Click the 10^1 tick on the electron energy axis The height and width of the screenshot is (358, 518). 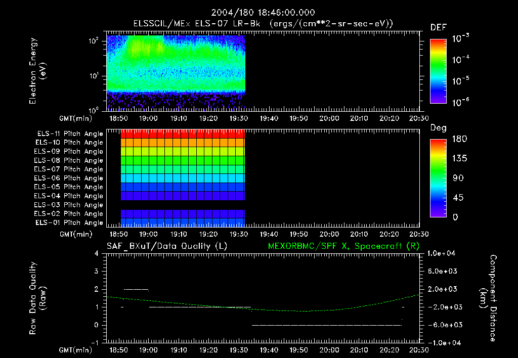click(x=94, y=76)
